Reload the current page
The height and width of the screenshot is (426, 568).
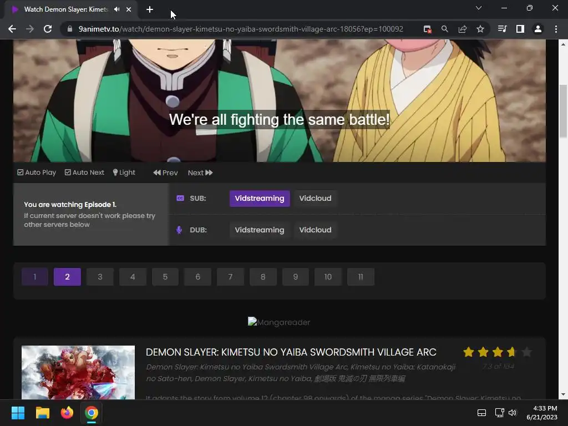48,29
